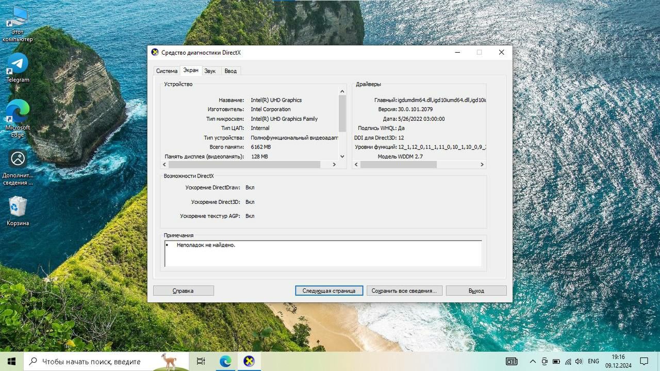Click Драйверы panel scroll-right arrow
This screenshot has width=660, height=371.
(x=482, y=165)
